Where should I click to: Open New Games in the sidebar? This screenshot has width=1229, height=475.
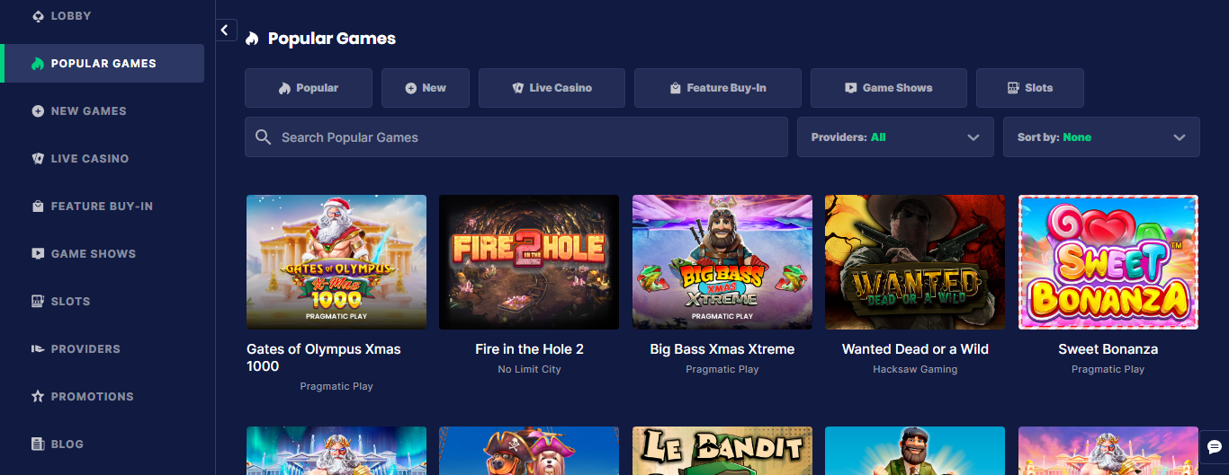tap(103, 111)
